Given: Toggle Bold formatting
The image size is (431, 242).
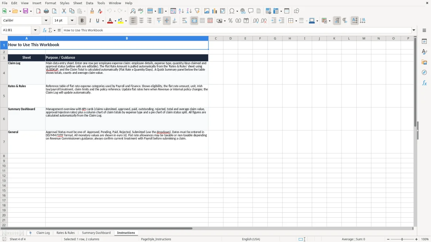Looking at the screenshot, I should coord(82,21).
